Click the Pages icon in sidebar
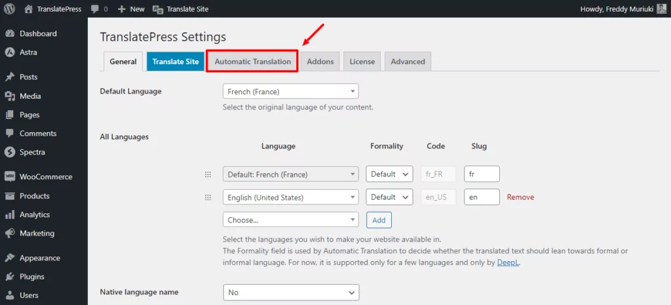 coord(10,115)
